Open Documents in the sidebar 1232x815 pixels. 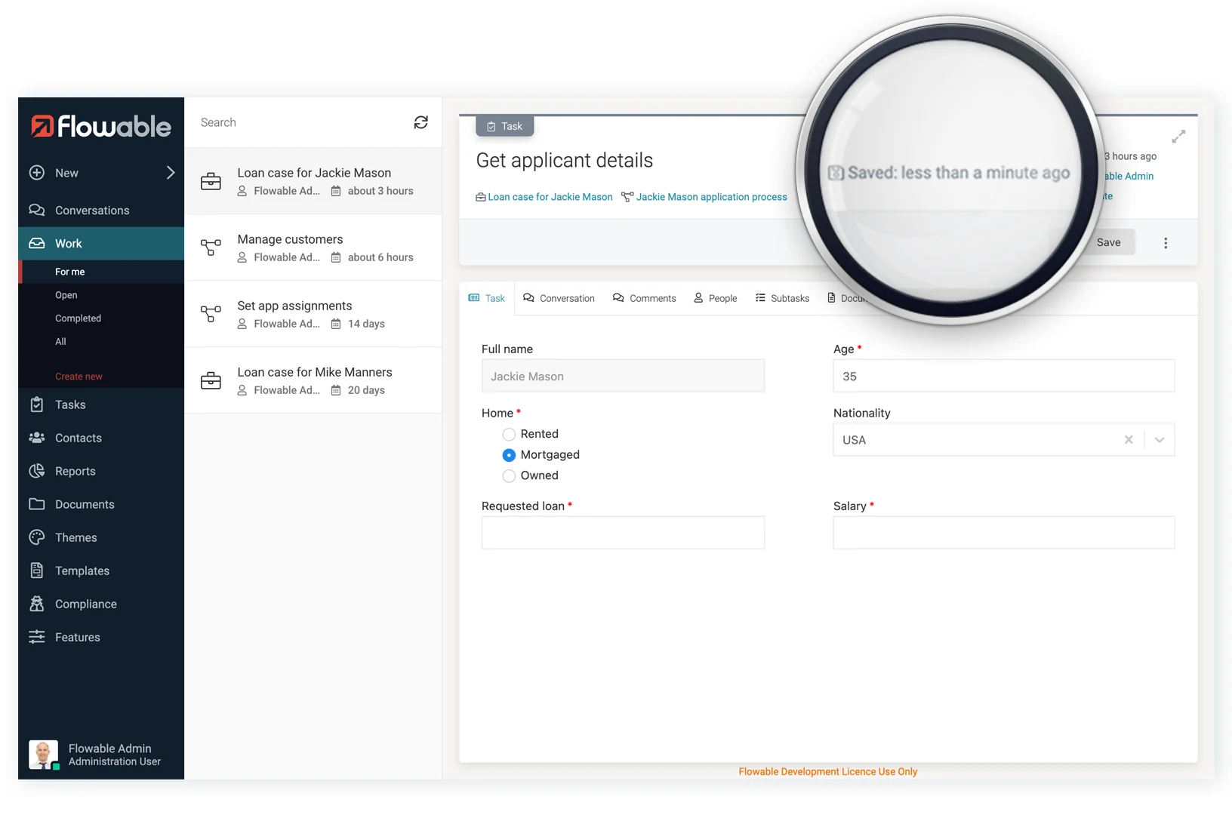pyautogui.click(x=101, y=505)
